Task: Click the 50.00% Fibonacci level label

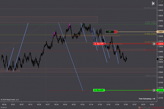Action: click(151, 42)
